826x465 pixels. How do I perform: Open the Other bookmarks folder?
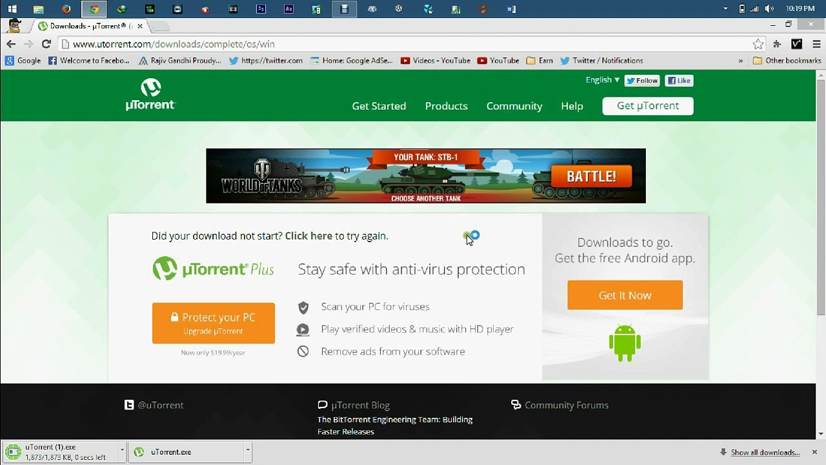pos(787,61)
